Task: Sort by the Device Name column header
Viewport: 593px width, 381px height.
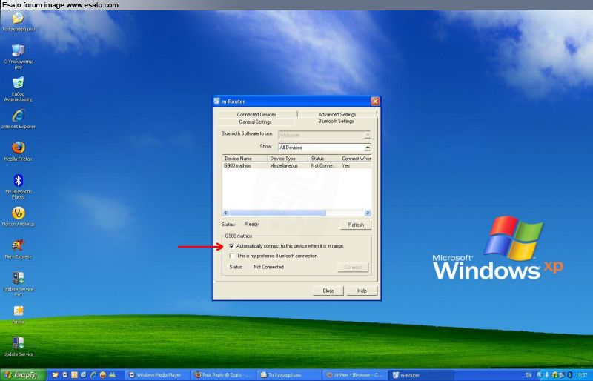Action: pos(245,158)
